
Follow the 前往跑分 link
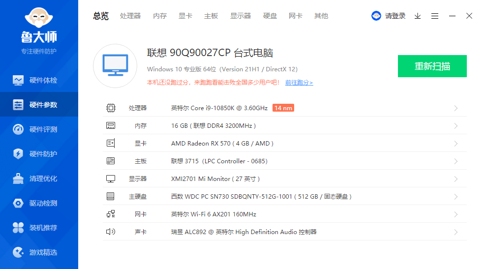tap(299, 83)
